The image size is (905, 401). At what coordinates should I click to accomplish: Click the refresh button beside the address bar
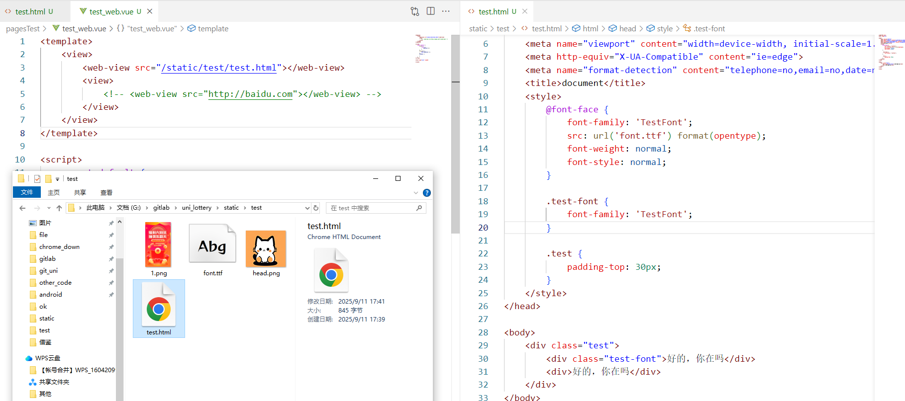point(316,208)
